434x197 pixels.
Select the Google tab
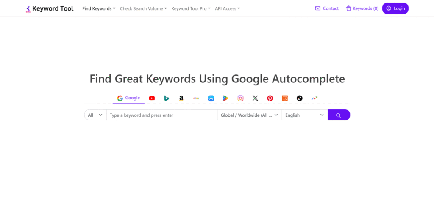[x=128, y=98]
